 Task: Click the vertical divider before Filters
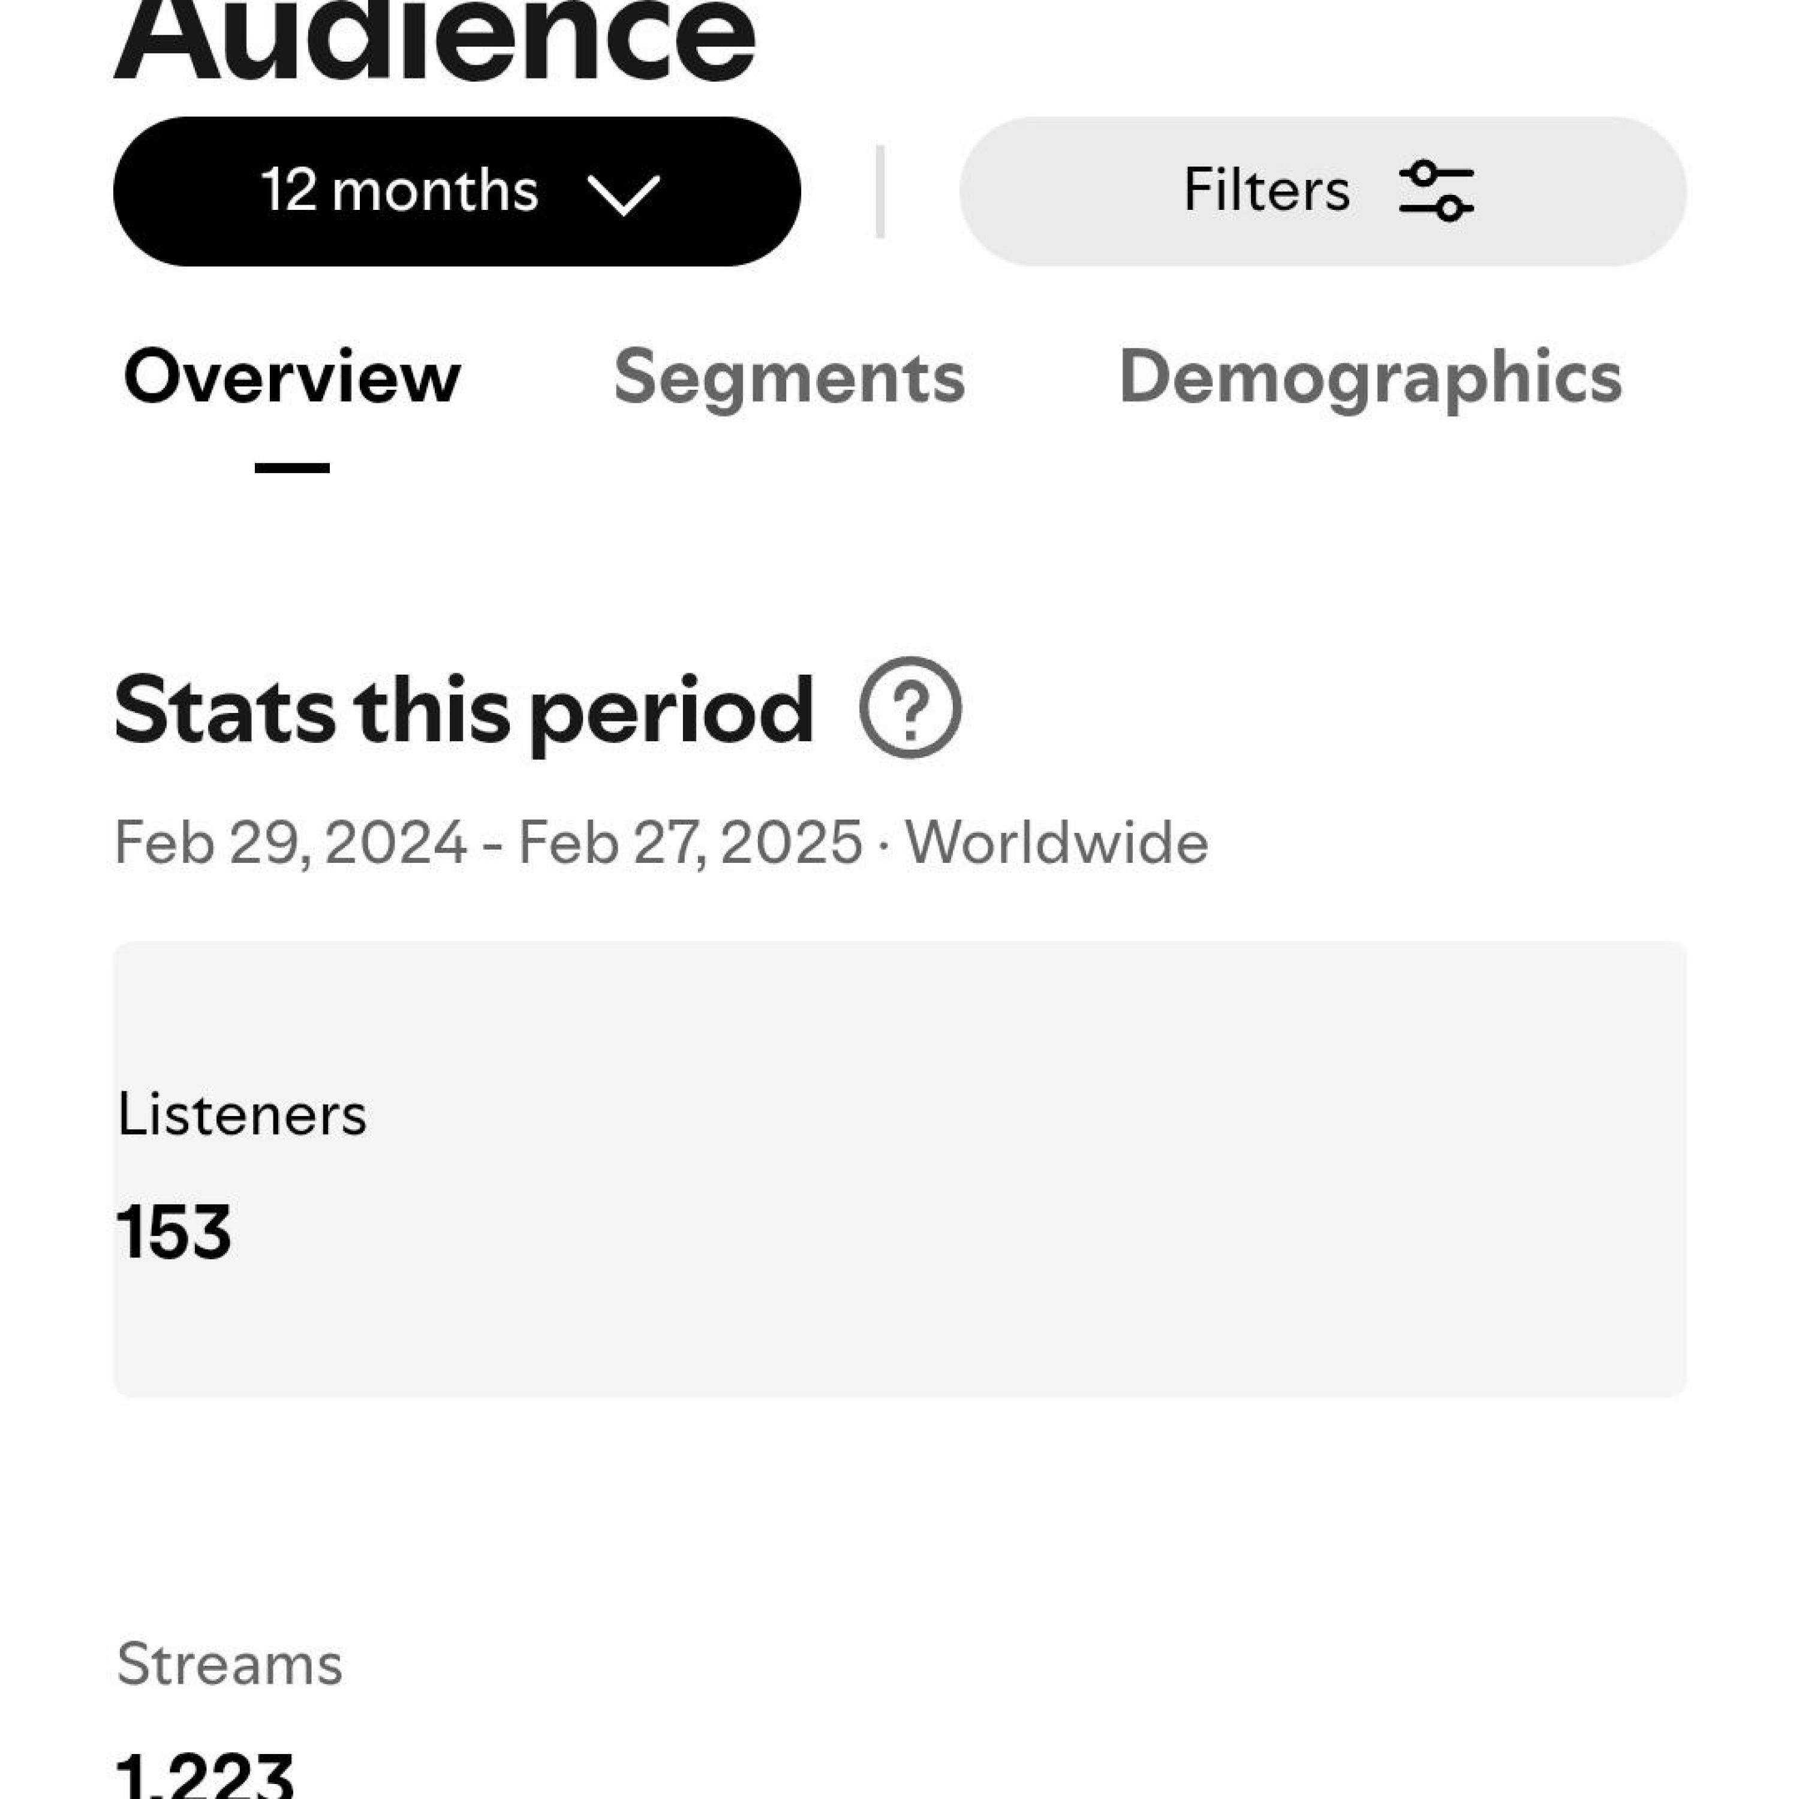coord(880,191)
